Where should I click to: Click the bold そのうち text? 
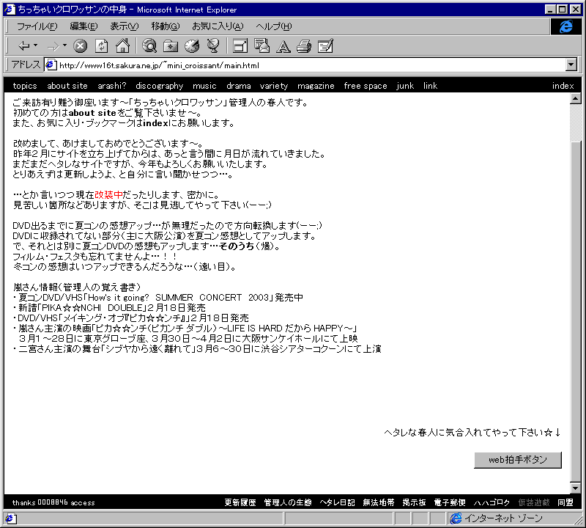click(237, 246)
